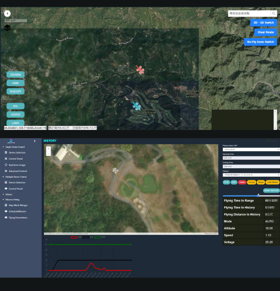Open Advanced Control menu item
This screenshot has width=280, height=291.
[18, 171]
